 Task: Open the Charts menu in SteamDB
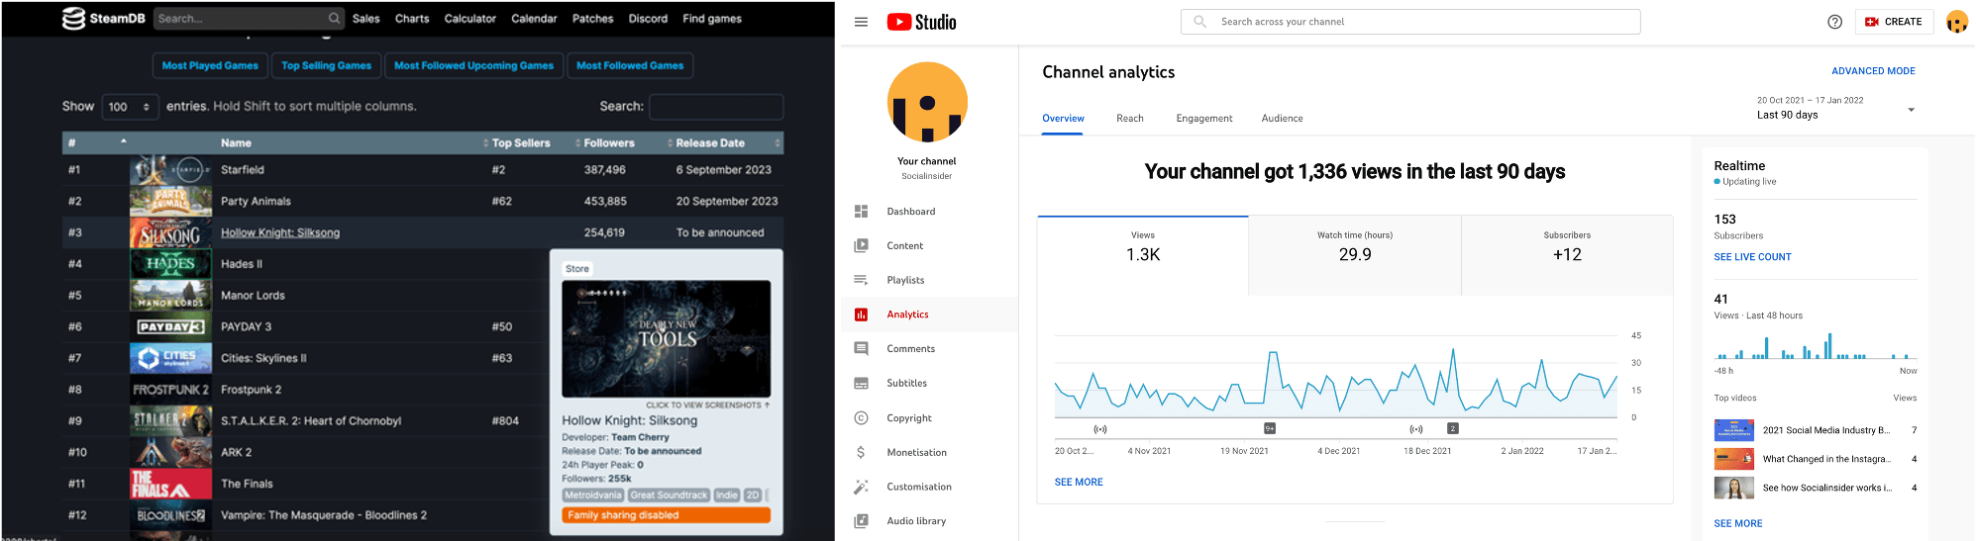[x=412, y=19]
